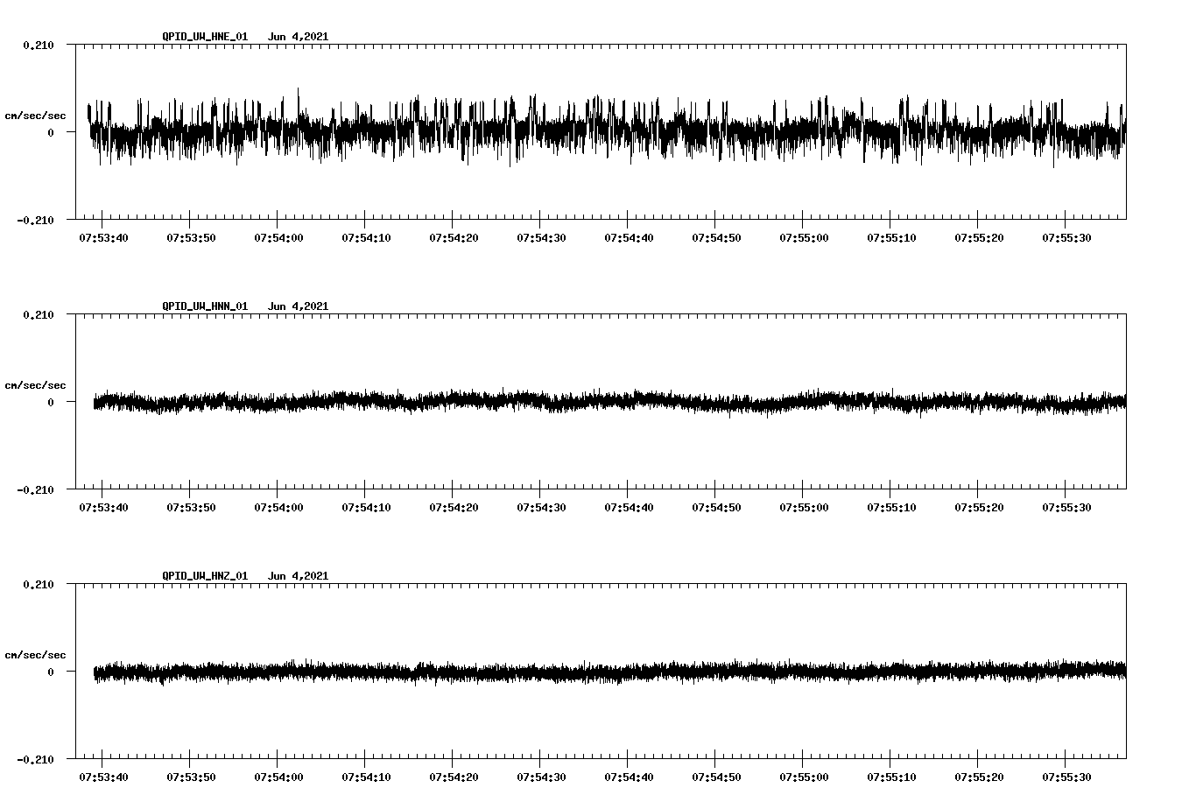Pick 07:55:30 time label under HNN plot
The height and width of the screenshot is (809, 1189).
(1066, 508)
